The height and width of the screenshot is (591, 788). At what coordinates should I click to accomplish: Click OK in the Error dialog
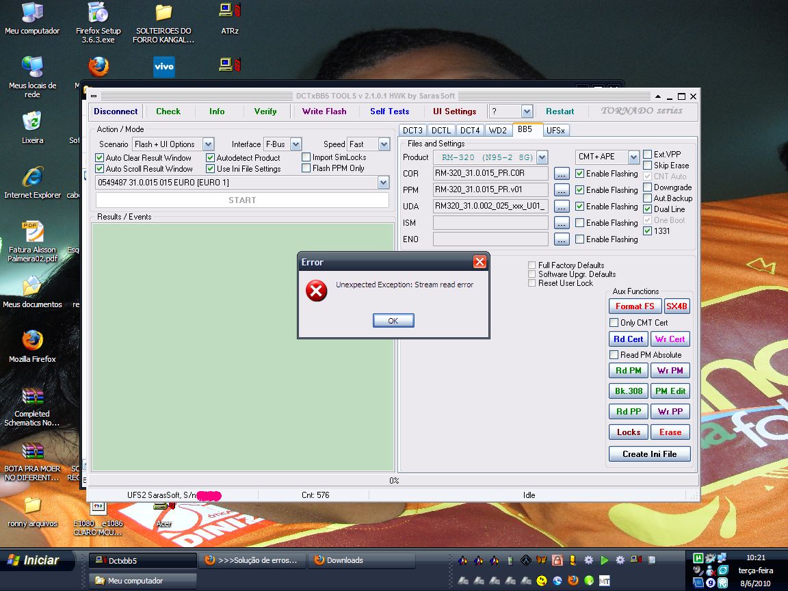coord(393,321)
